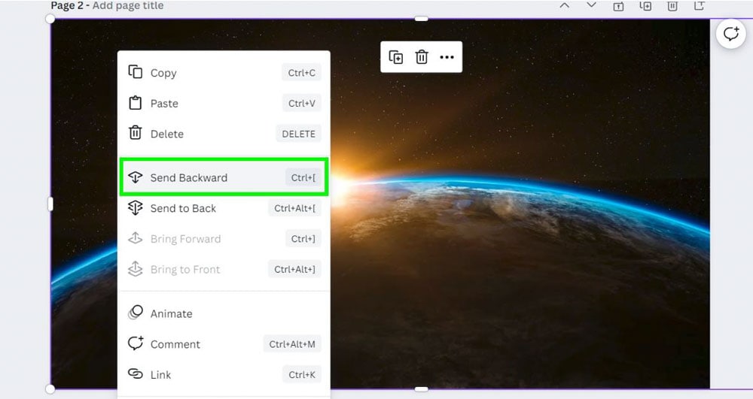Click Add page title field

128,6
